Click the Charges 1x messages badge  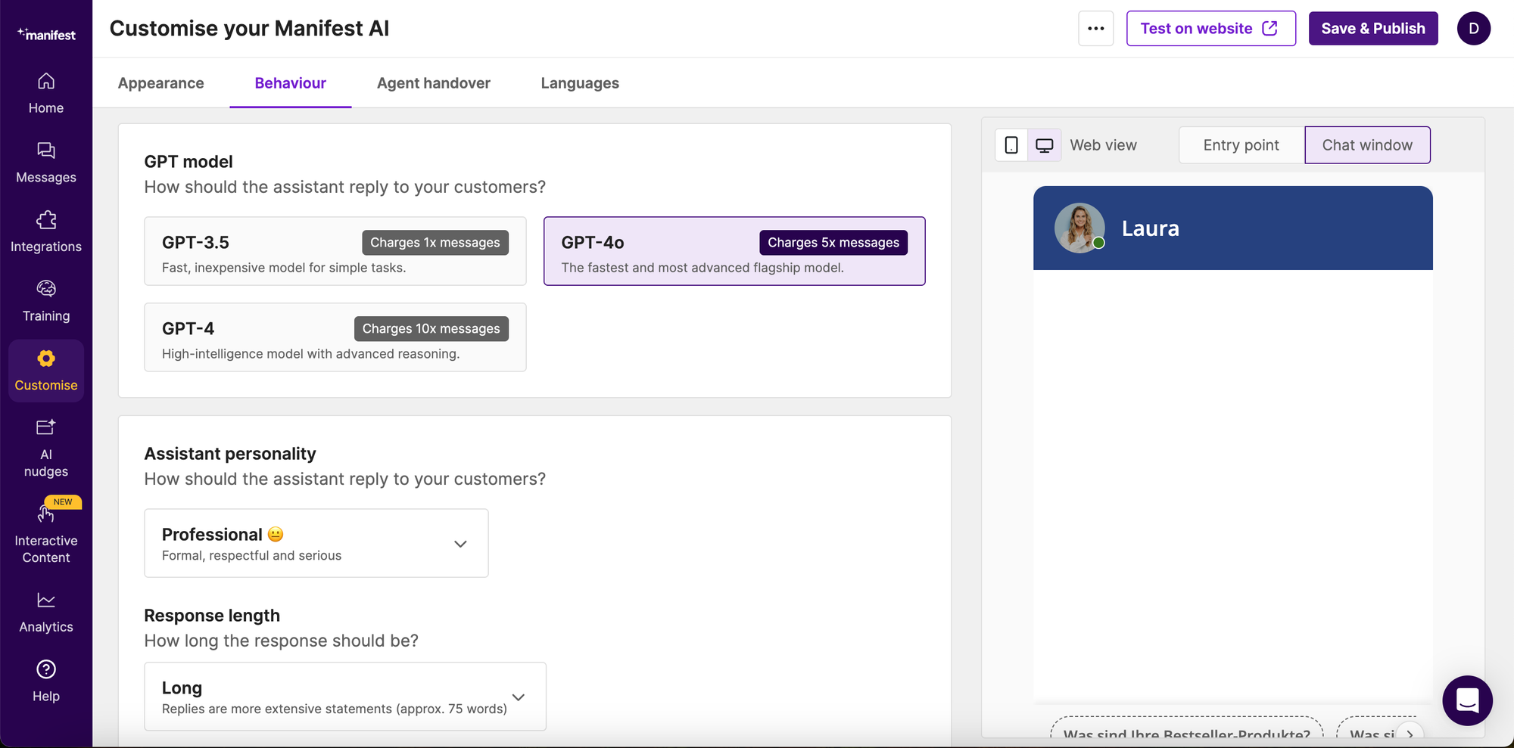pyautogui.click(x=435, y=243)
